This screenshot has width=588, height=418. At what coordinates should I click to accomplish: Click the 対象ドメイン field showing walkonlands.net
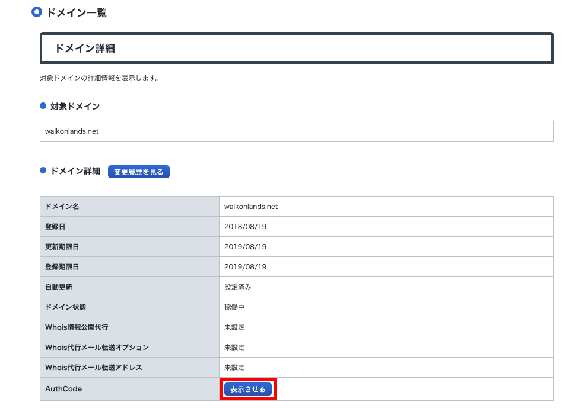[x=296, y=131]
